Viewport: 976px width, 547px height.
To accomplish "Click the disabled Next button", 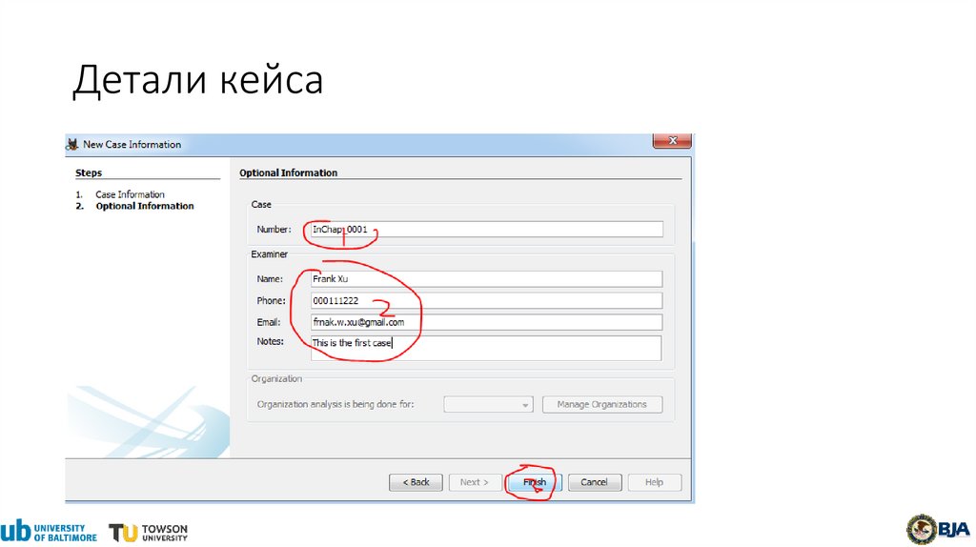I will 475,482.
